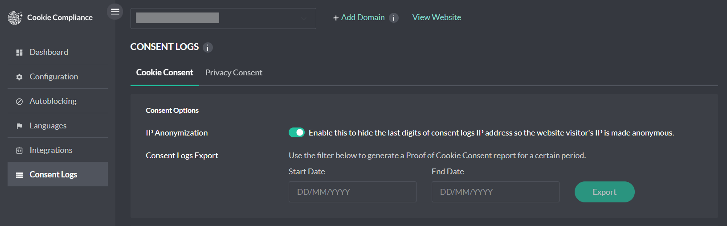The image size is (727, 226).
Task: Switch to the Privacy Consent tab
Action: 233,73
